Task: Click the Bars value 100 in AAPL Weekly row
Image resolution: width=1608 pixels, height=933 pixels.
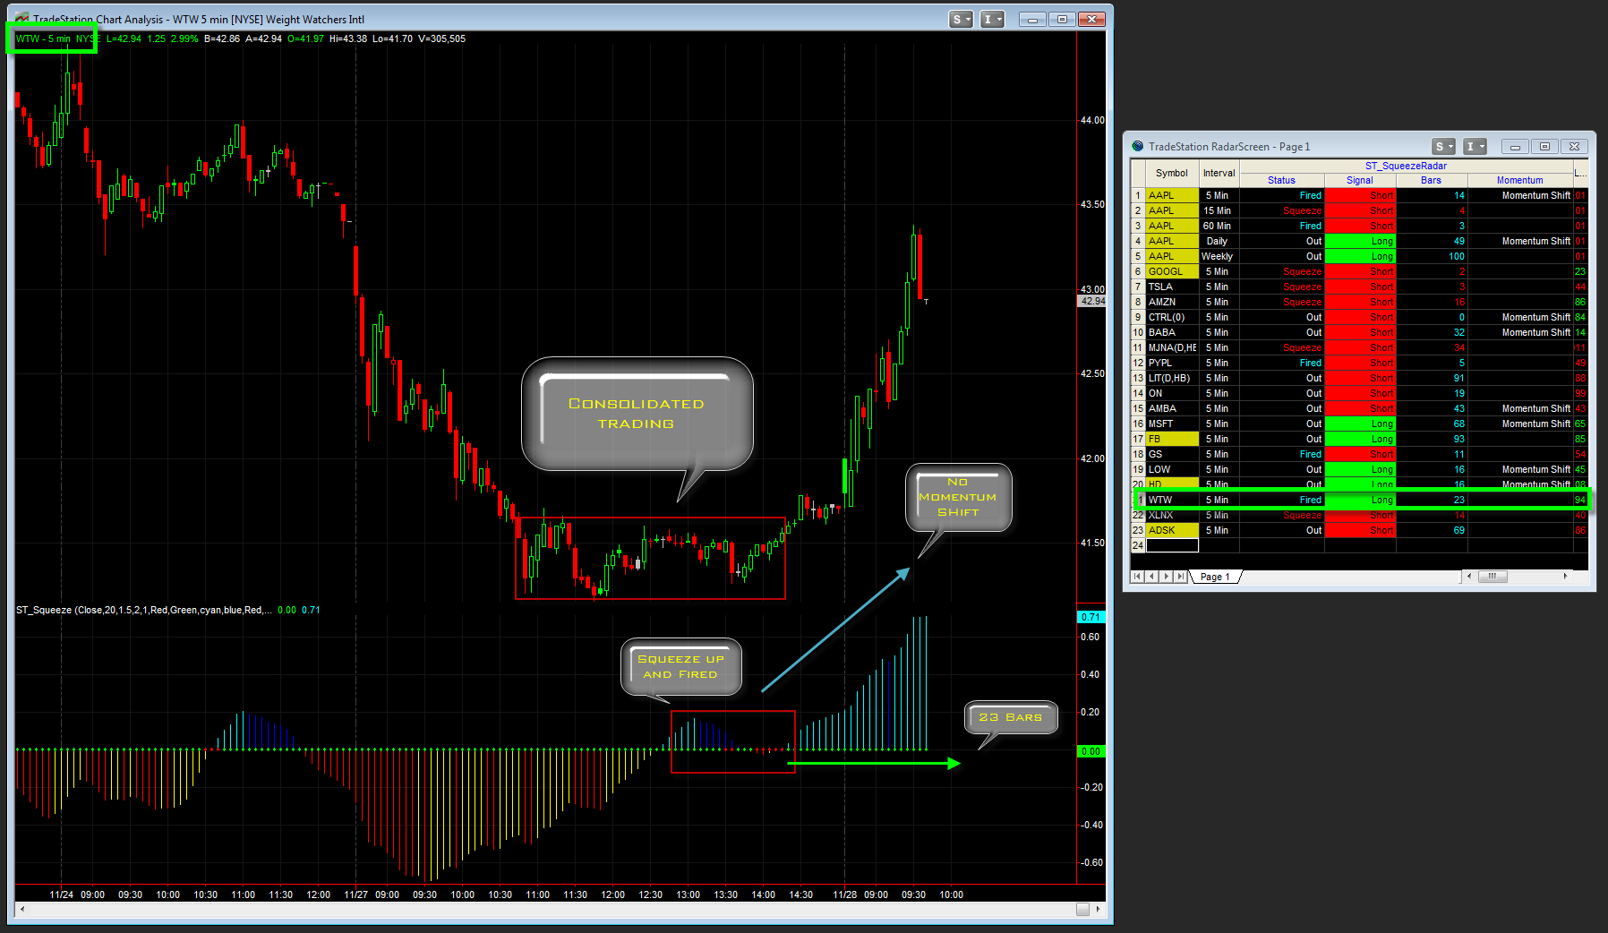Action: click(x=1432, y=256)
